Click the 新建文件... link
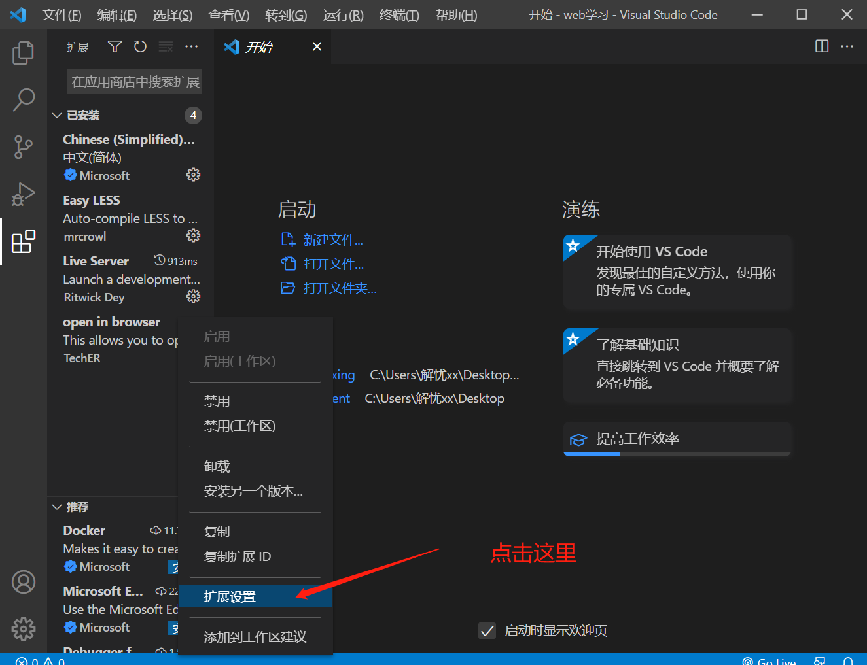 pos(332,240)
